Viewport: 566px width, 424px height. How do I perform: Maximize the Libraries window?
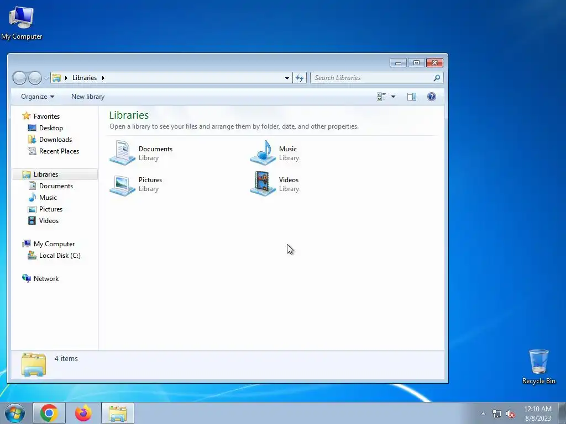(416, 63)
